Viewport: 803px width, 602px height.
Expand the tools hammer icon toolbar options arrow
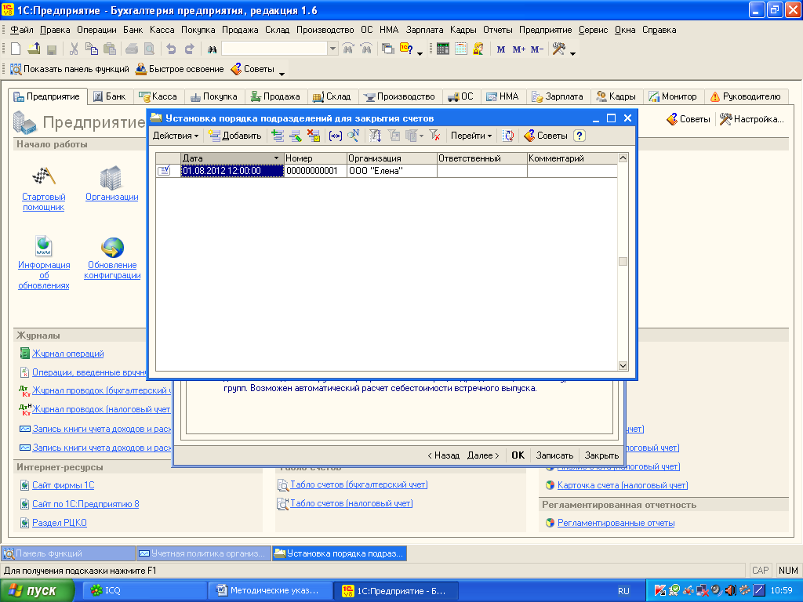click(572, 53)
